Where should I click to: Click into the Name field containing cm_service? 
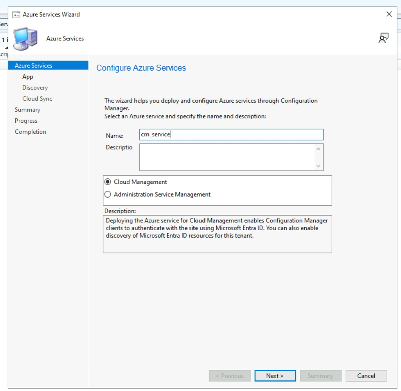point(231,135)
